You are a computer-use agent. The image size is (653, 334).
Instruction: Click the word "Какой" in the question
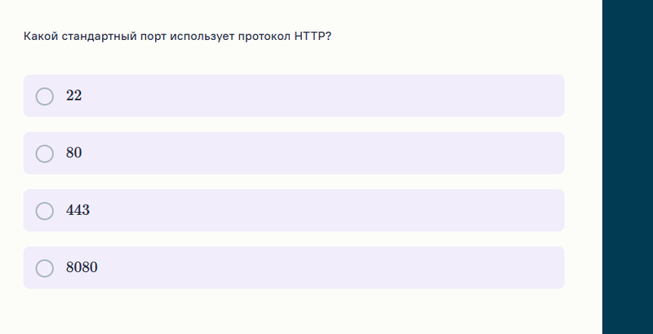[39, 37]
